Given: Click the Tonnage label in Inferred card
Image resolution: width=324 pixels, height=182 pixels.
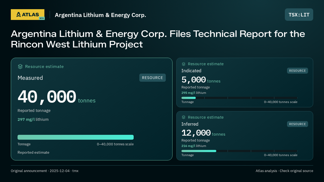Looking at the screenshot, I should (x=188, y=155).
